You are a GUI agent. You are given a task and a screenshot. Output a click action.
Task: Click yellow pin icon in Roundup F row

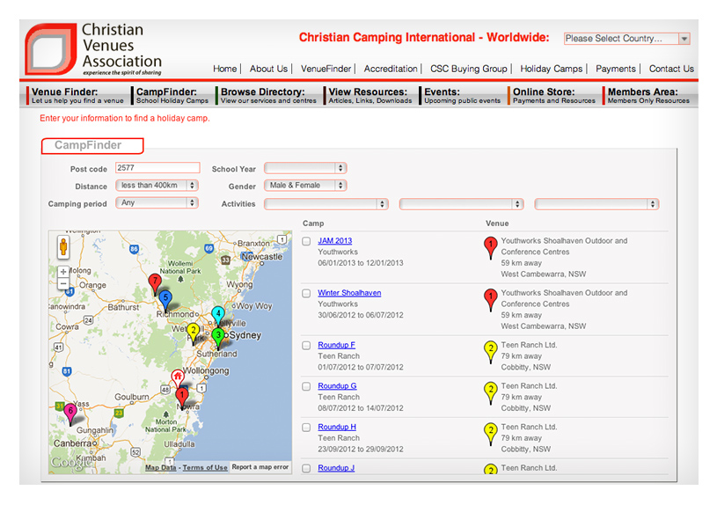pos(491,352)
